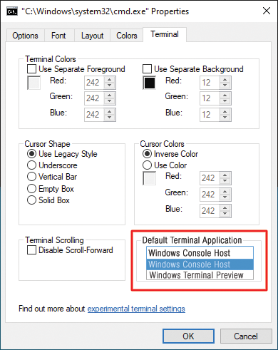Switch to the Colors tab
Viewport: 278px width, 350px height.
coord(127,36)
